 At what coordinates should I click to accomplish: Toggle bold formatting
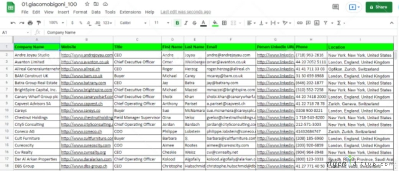177,23
